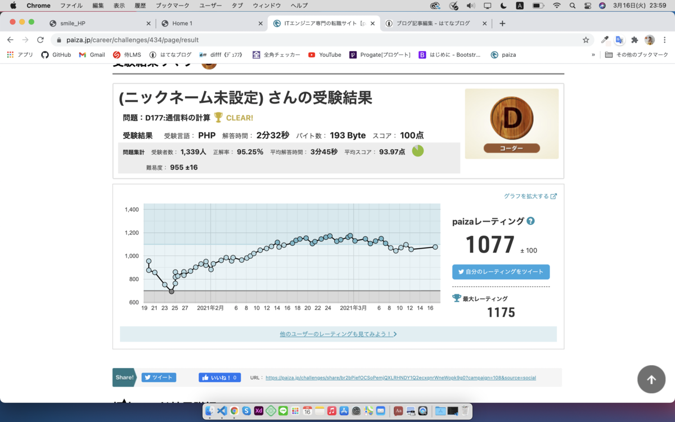The image size is (675, 422).
Task: Open the Trash in the Dock
Action: pos(465,411)
